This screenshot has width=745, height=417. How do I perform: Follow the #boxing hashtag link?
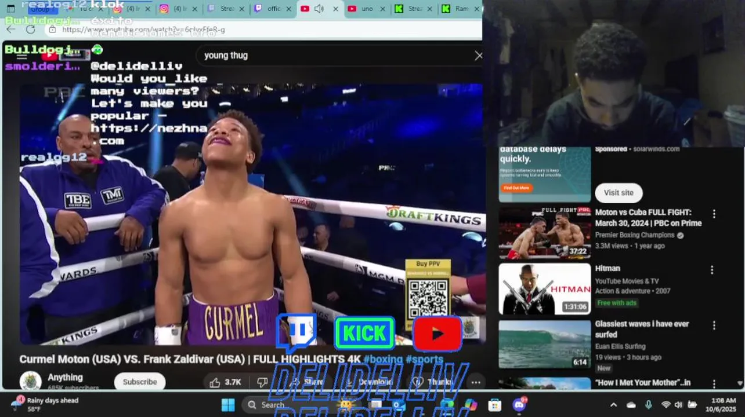[383, 359]
